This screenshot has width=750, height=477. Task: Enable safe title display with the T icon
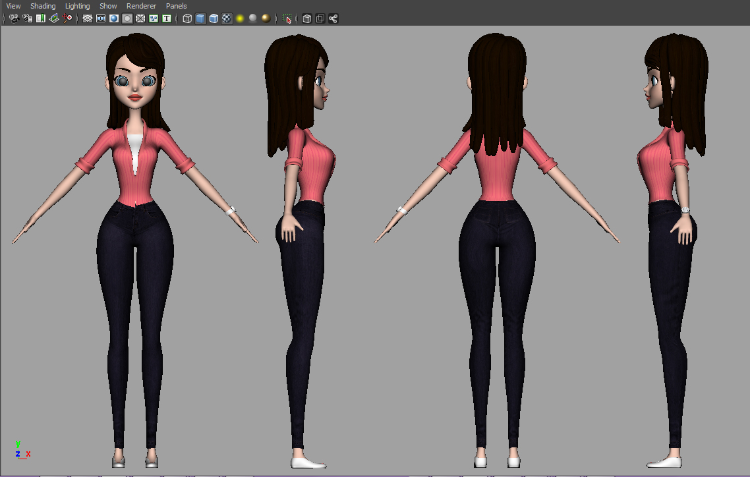166,18
